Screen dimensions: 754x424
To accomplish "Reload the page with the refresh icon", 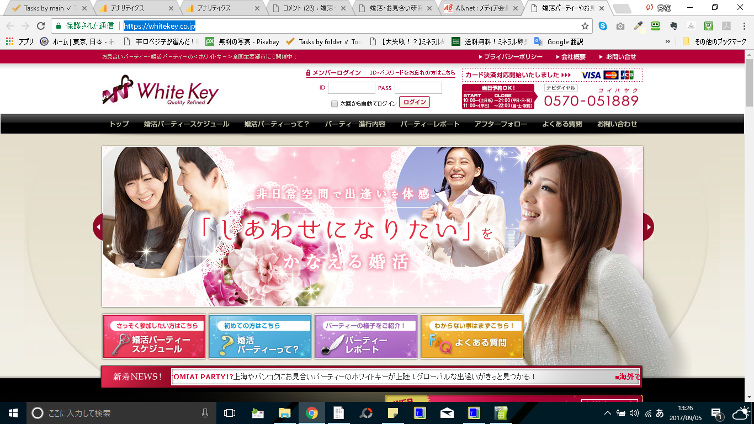I will click(40, 26).
